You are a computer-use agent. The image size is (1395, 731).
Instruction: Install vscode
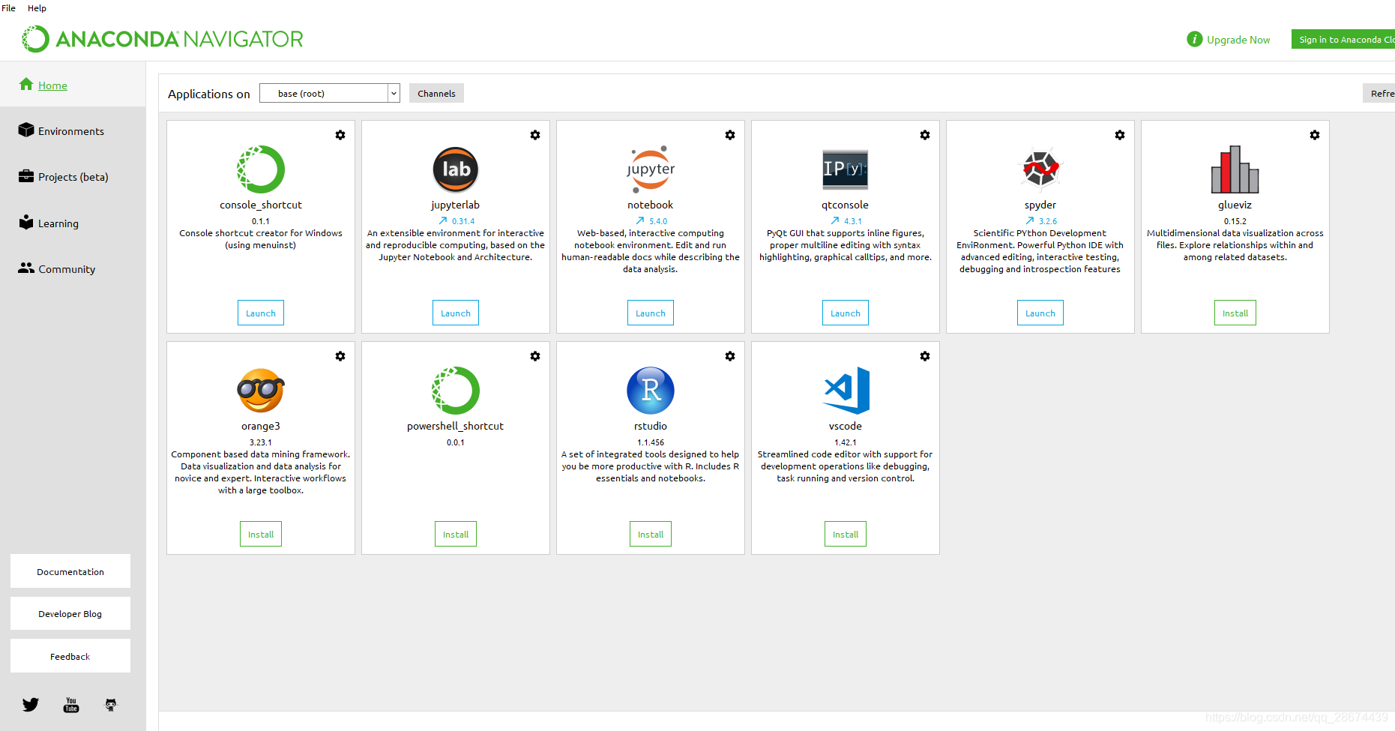[x=846, y=534]
